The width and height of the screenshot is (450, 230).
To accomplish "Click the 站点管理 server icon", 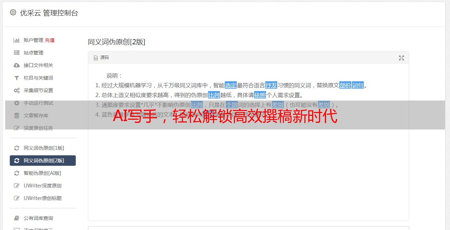I will coord(16,53).
